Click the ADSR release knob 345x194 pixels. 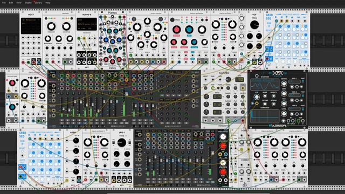point(76,171)
